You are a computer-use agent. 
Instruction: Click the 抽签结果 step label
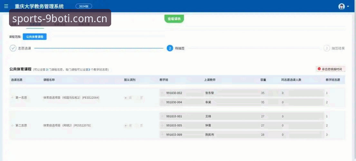(x=338, y=48)
